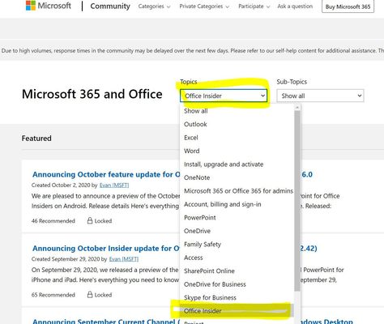This screenshot has width=384, height=324.
Task: Click the scroll-up arrow of the Topics list
Action: pyautogui.click(x=297, y=108)
